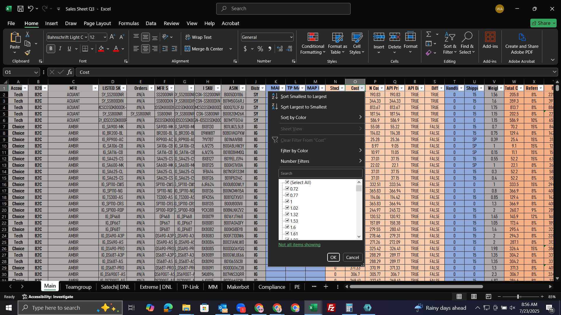Uncheck the 1.61 filter value
The width and height of the screenshot is (561, 315).
coord(287,233)
